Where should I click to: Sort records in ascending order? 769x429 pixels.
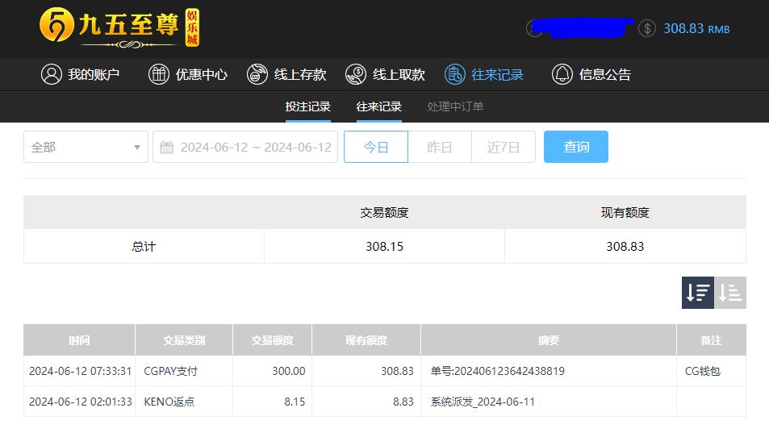(x=730, y=293)
